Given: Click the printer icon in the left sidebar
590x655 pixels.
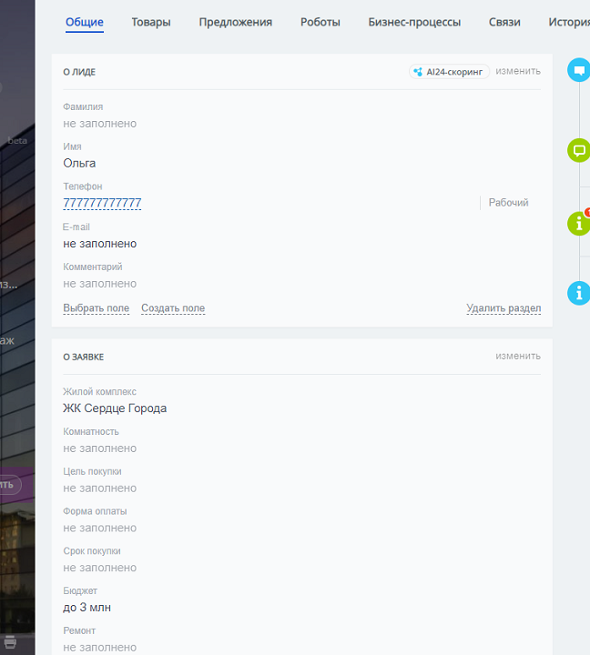Looking at the screenshot, I should pyautogui.click(x=10, y=642).
